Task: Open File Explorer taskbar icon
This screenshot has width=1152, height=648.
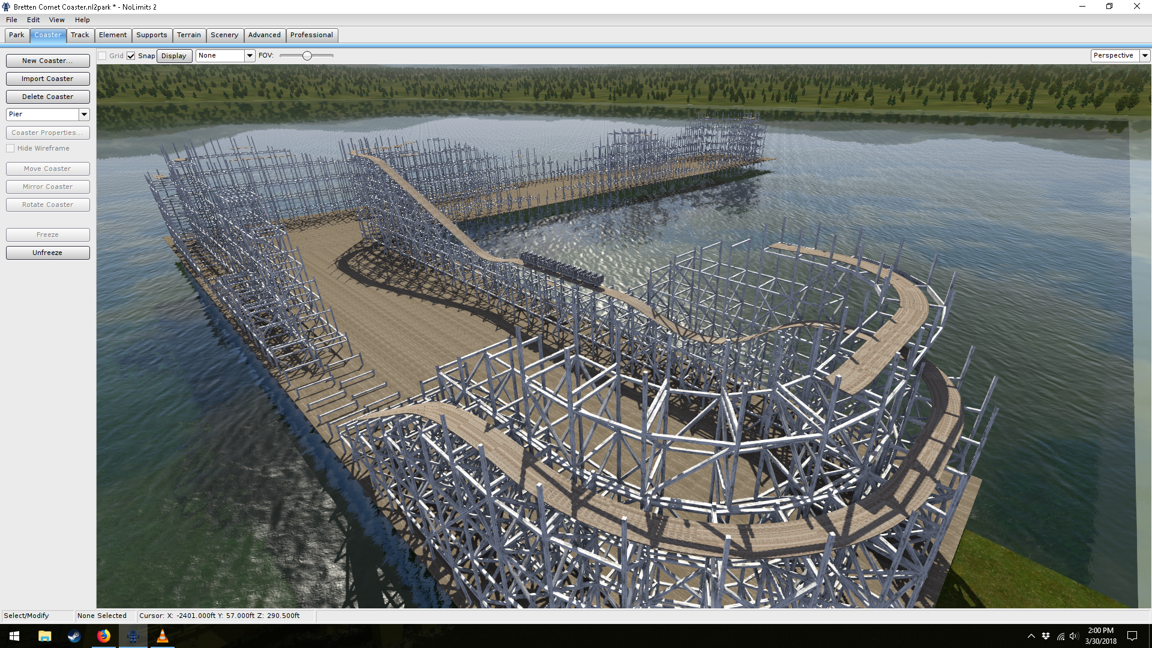Action: click(44, 636)
